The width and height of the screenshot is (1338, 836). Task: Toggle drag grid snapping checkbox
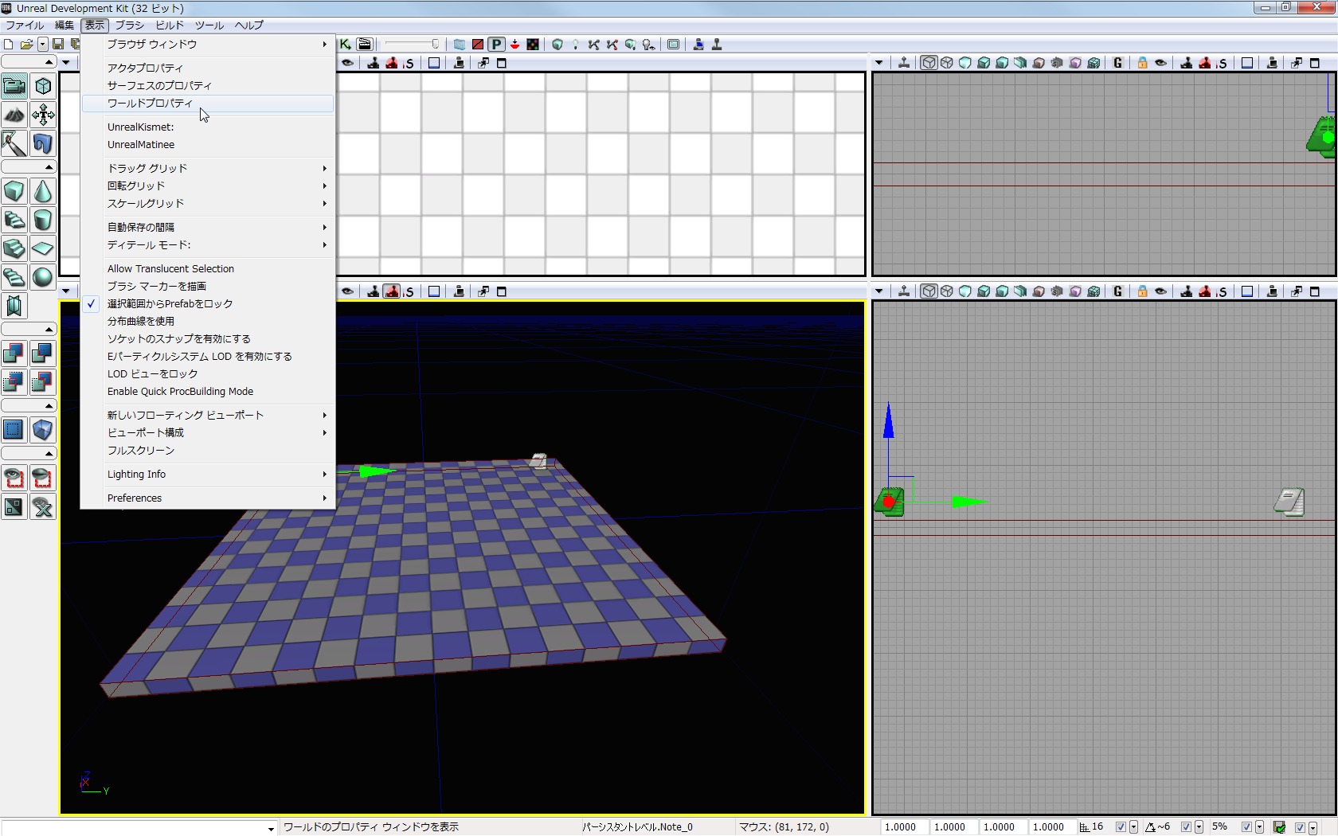(x=1121, y=827)
